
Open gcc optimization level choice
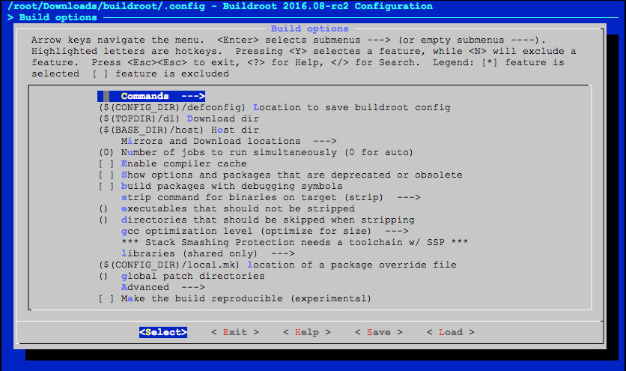pos(264,231)
